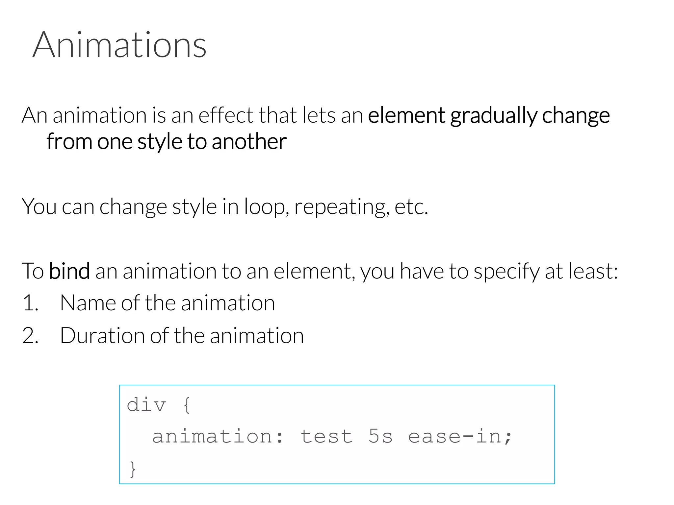Click list item "Duration of the animation"

[182, 336]
